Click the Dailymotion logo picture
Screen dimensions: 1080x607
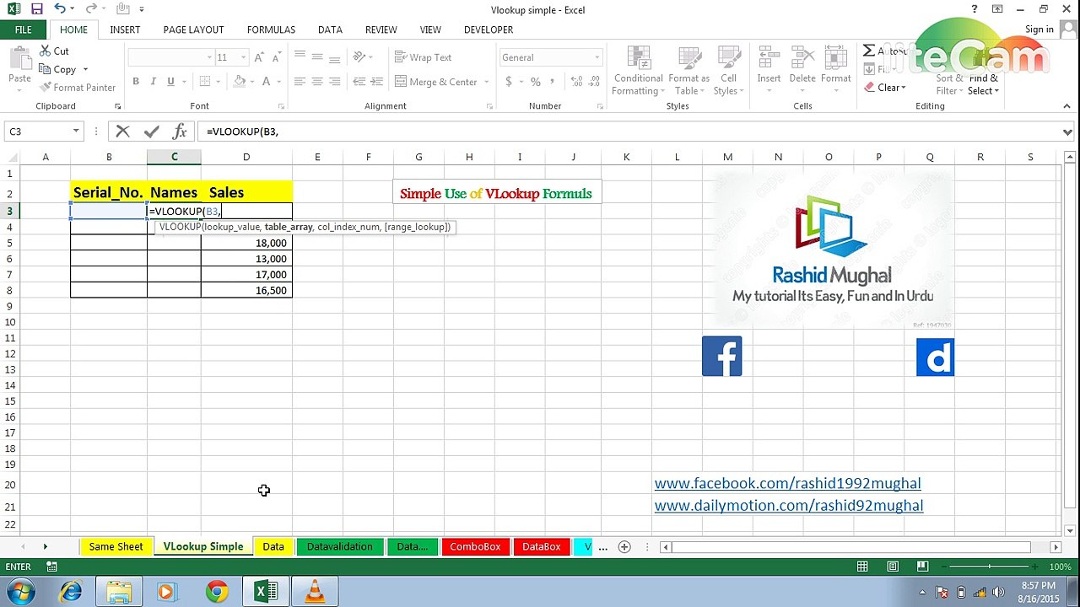pos(935,357)
